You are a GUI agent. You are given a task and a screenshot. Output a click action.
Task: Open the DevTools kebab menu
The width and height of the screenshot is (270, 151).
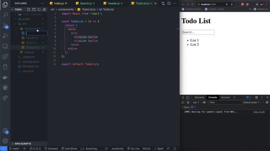point(262,97)
